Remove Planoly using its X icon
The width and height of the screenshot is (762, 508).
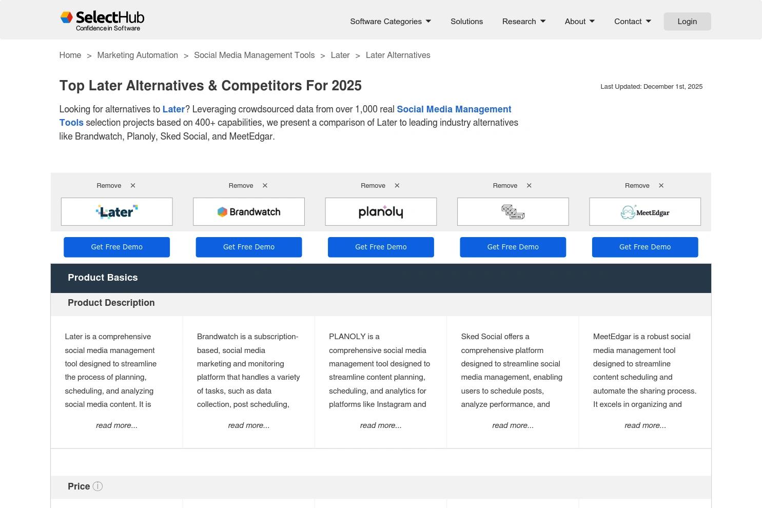(x=397, y=186)
